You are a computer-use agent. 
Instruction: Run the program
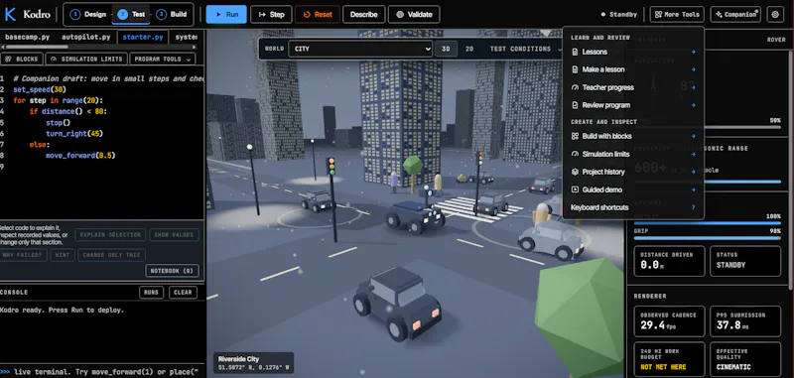click(x=226, y=15)
